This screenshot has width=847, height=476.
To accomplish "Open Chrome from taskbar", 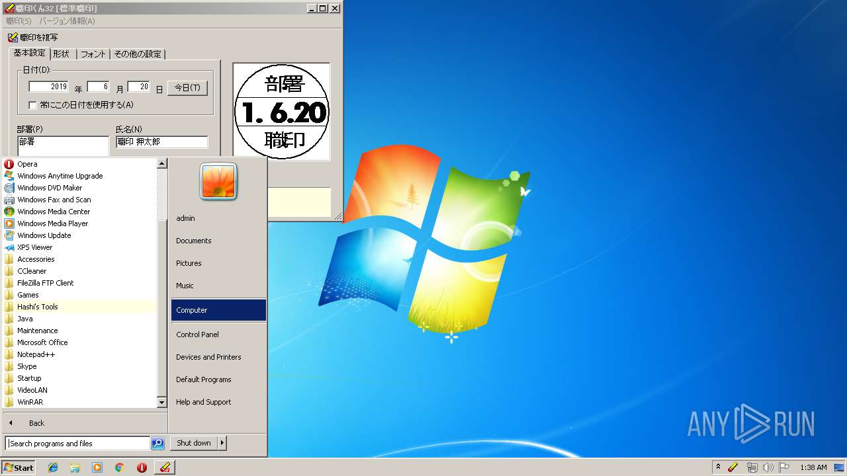I will click(119, 467).
